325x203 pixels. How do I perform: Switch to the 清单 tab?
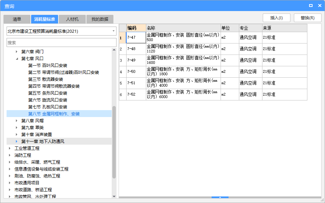[x=17, y=19]
